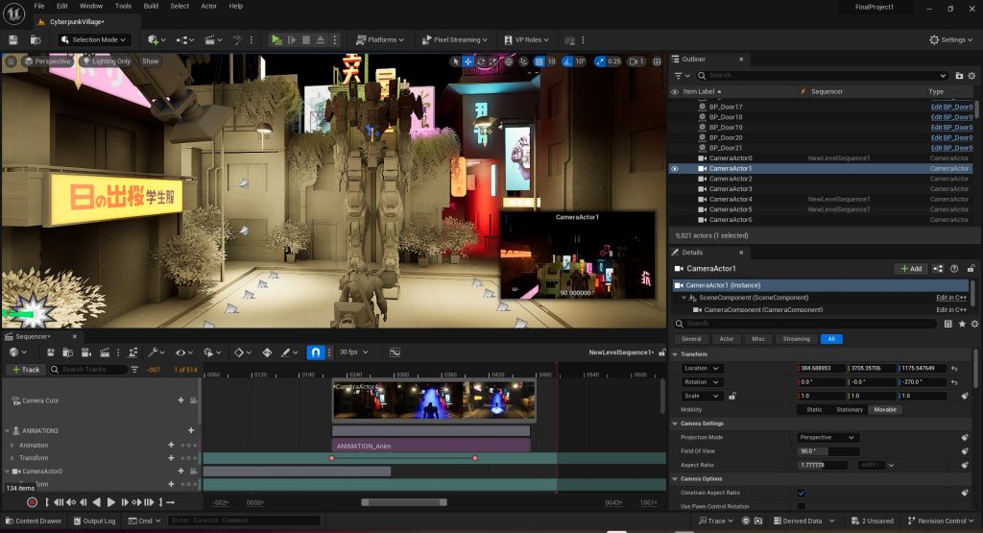Jump to the start of the sequence
Screen dimensions: 983x533
(47, 502)
